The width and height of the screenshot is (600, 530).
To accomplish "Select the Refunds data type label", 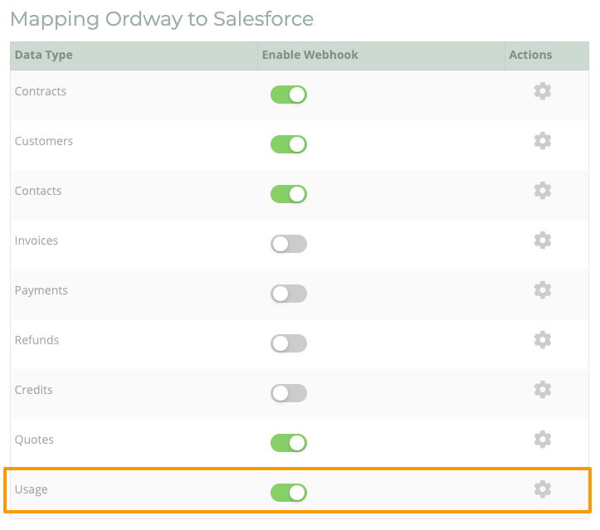I will tap(37, 340).
